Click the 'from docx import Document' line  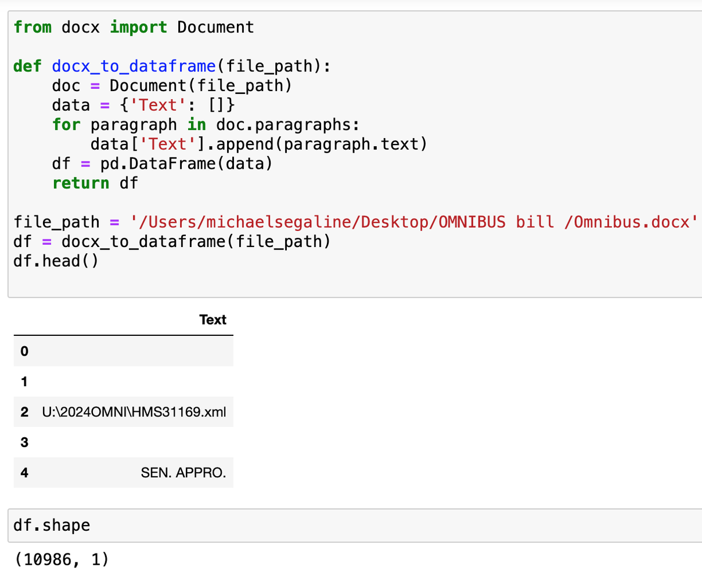[x=134, y=27]
